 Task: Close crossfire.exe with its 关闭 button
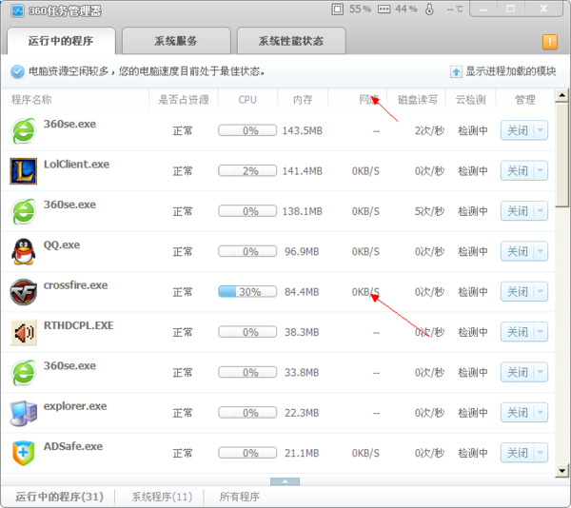[x=517, y=292]
